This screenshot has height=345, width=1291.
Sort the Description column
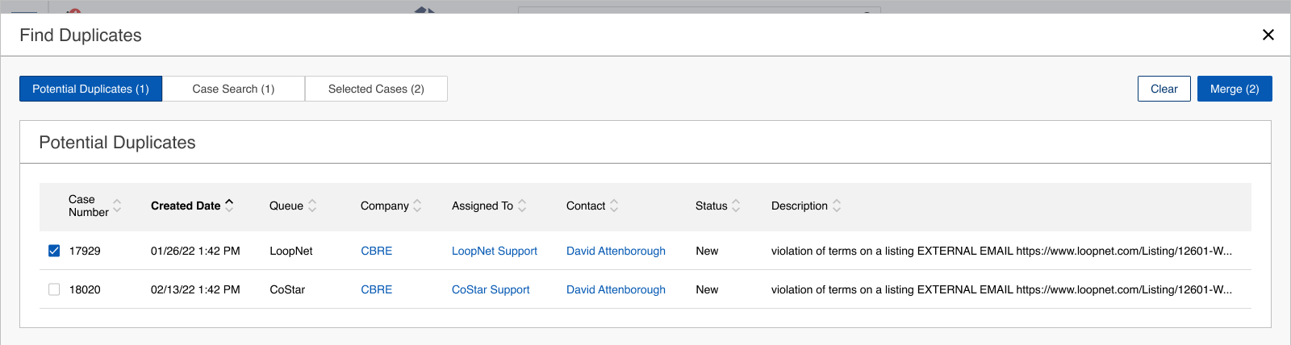point(837,206)
